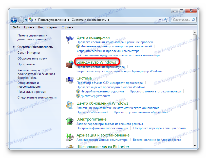Open the Правка menu
The image size is (207, 158).
pos(29,27)
